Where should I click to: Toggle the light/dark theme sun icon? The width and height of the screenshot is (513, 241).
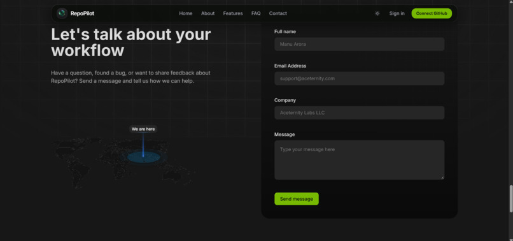click(x=377, y=13)
